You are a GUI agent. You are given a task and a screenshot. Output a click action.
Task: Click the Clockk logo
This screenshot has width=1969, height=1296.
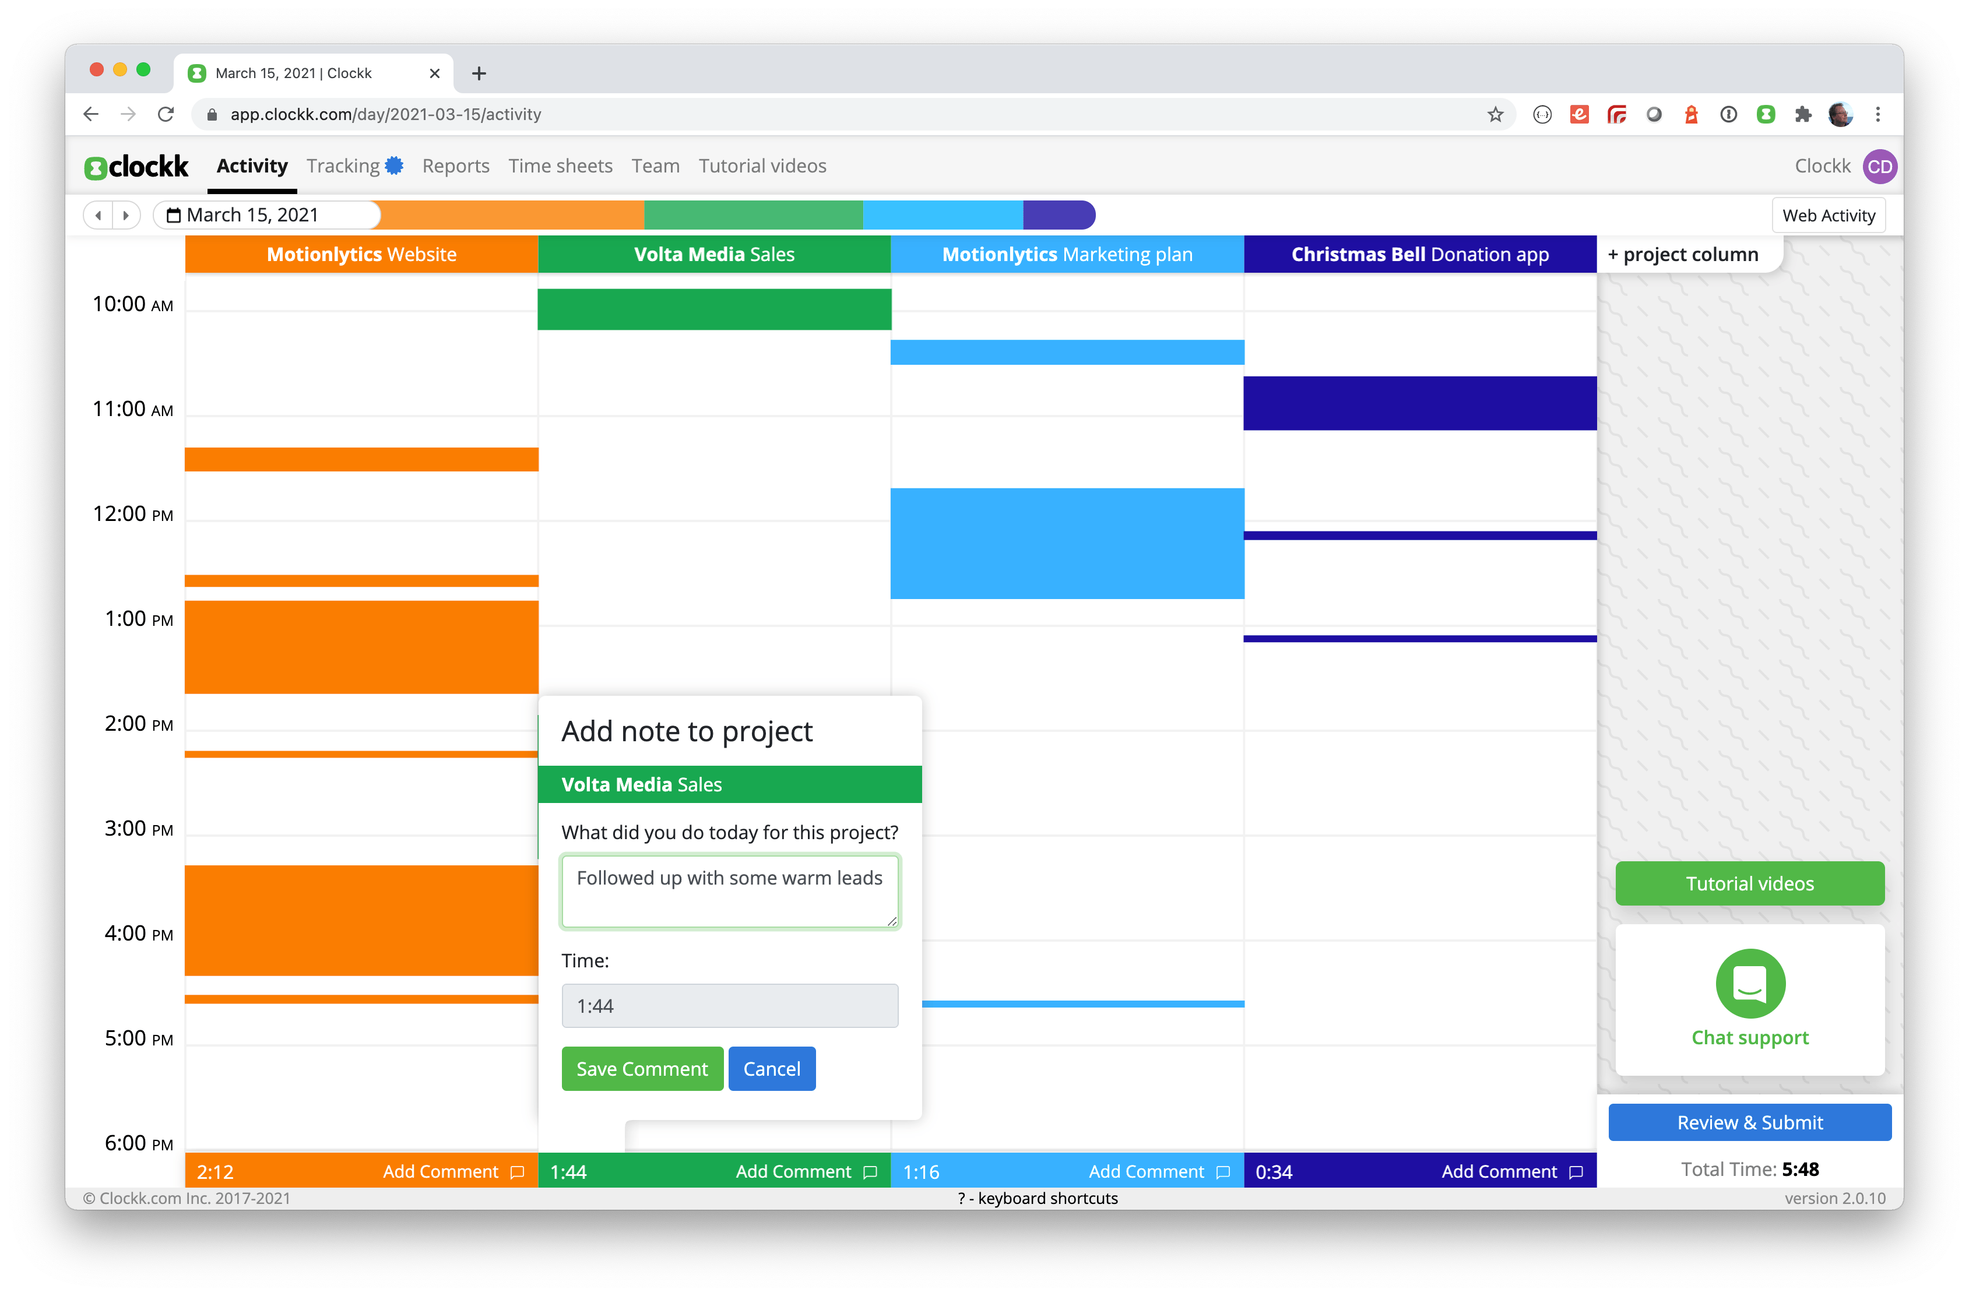(136, 166)
